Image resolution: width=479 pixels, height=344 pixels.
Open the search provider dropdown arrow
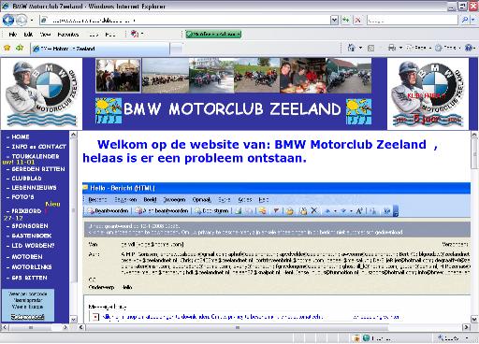pos(473,21)
